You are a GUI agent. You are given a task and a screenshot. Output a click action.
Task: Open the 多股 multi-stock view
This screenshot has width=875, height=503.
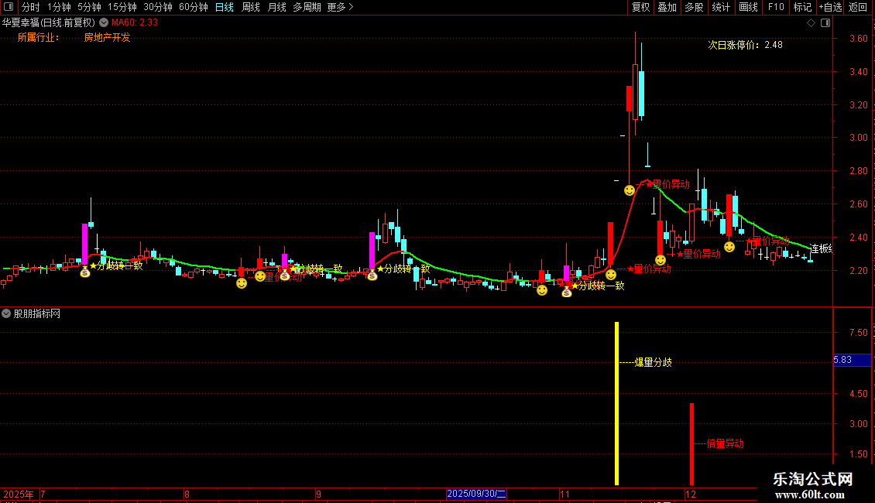point(694,7)
